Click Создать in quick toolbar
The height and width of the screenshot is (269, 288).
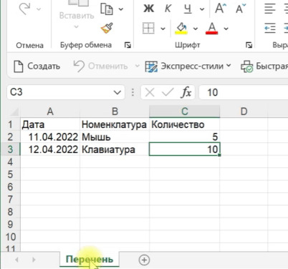pyautogui.click(x=37, y=66)
